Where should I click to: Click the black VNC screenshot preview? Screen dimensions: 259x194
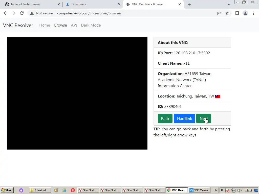pos(77,93)
